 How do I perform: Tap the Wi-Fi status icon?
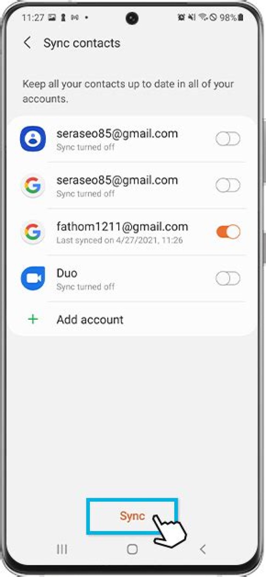tap(202, 17)
